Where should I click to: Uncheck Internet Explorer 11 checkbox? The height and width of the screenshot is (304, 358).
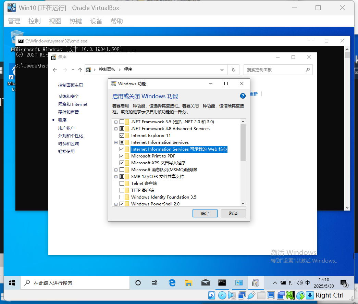point(122,136)
